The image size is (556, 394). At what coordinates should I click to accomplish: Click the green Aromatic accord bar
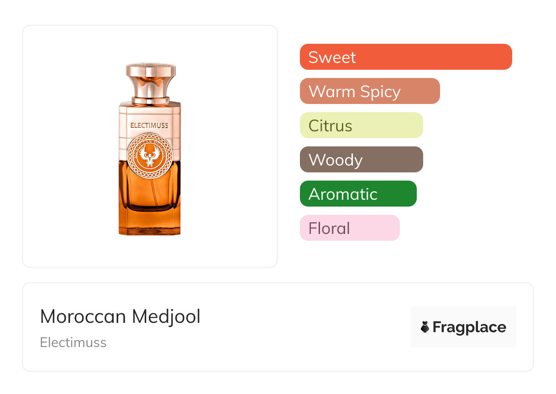[x=358, y=194]
